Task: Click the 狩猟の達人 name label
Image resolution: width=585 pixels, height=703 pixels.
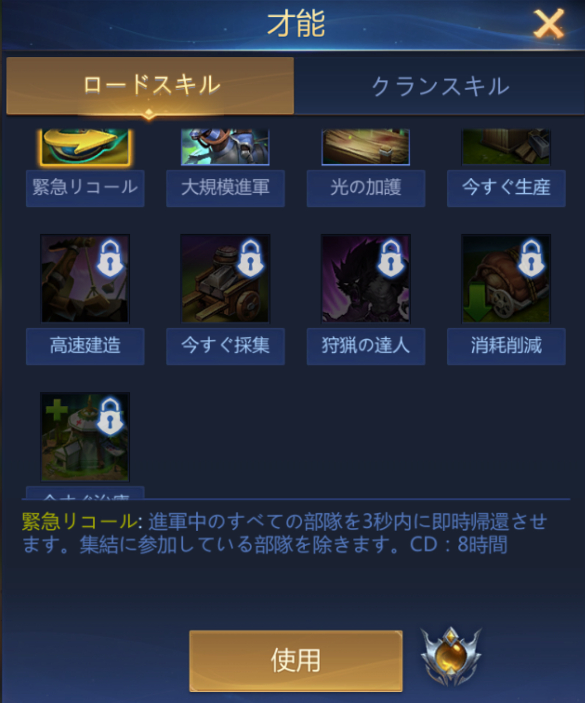Action: pyautogui.click(x=366, y=346)
